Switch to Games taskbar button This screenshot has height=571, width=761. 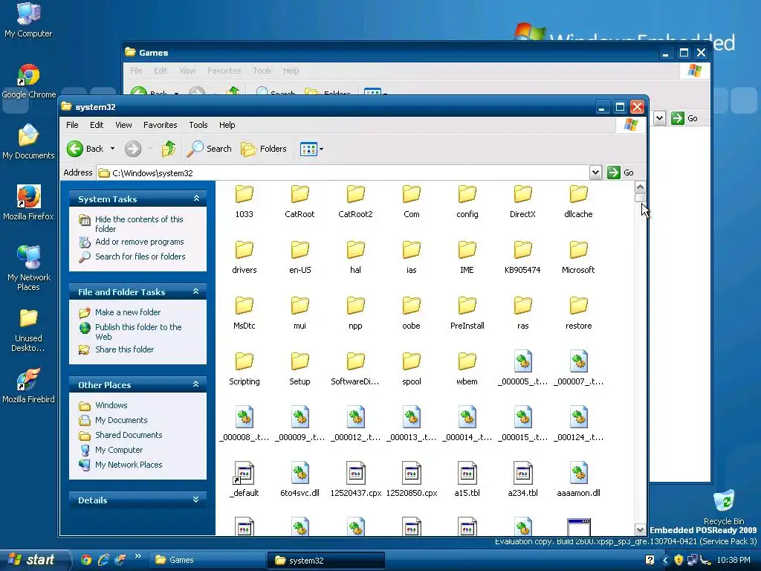[x=206, y=560]
